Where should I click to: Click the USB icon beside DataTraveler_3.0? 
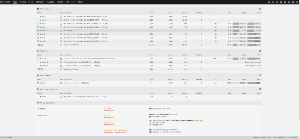pyautogui.click(x=61, y=83)
